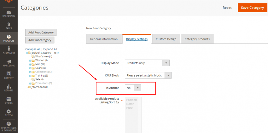
Task: Select Gear (46) category
Action: (40, 68)
